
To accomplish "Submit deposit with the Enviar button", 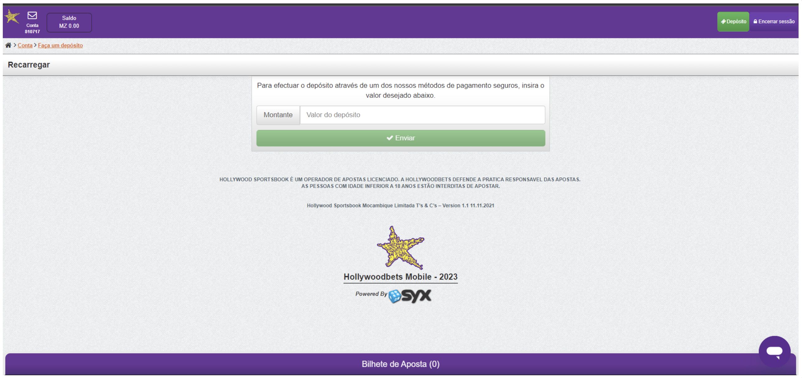I will tap(401, 138).
